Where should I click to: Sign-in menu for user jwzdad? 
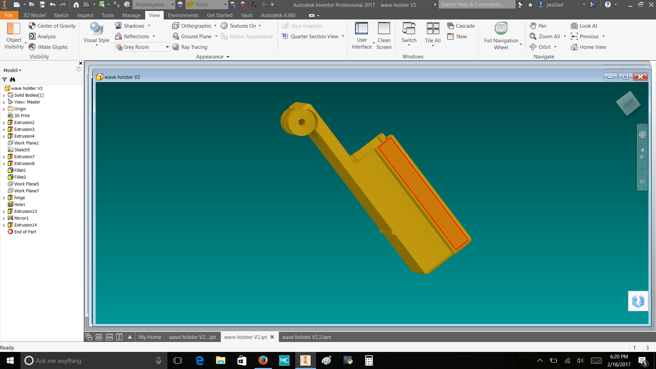tap(562, 5)
